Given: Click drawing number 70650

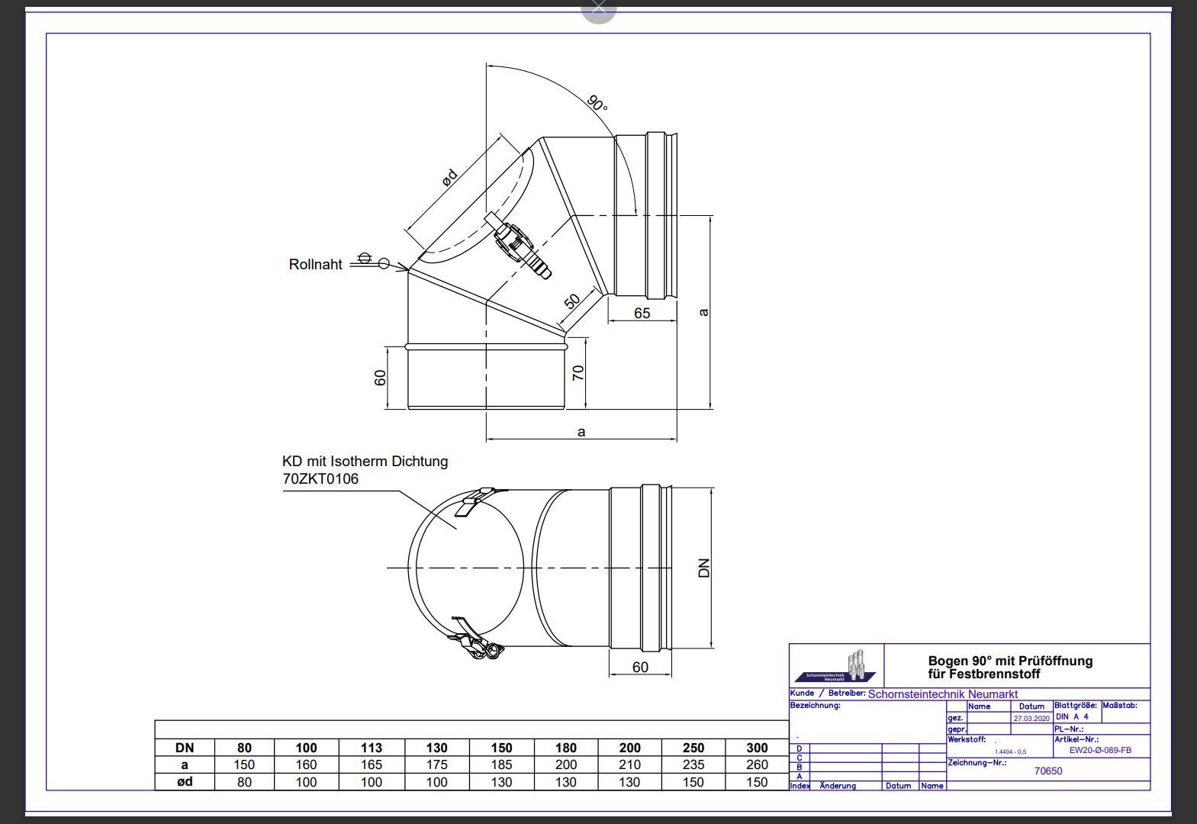Looking at the screenshot, I should [x=1047, y=771].
